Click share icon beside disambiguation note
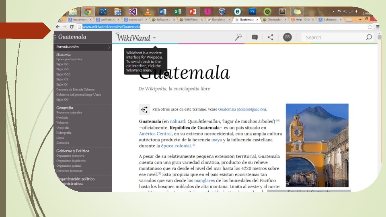This screenshot has width=386, height=217. coord(144,109)
